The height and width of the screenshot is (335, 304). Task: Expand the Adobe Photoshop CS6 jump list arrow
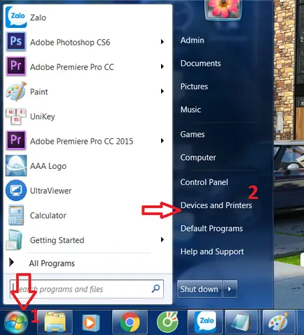pos(162,42)
